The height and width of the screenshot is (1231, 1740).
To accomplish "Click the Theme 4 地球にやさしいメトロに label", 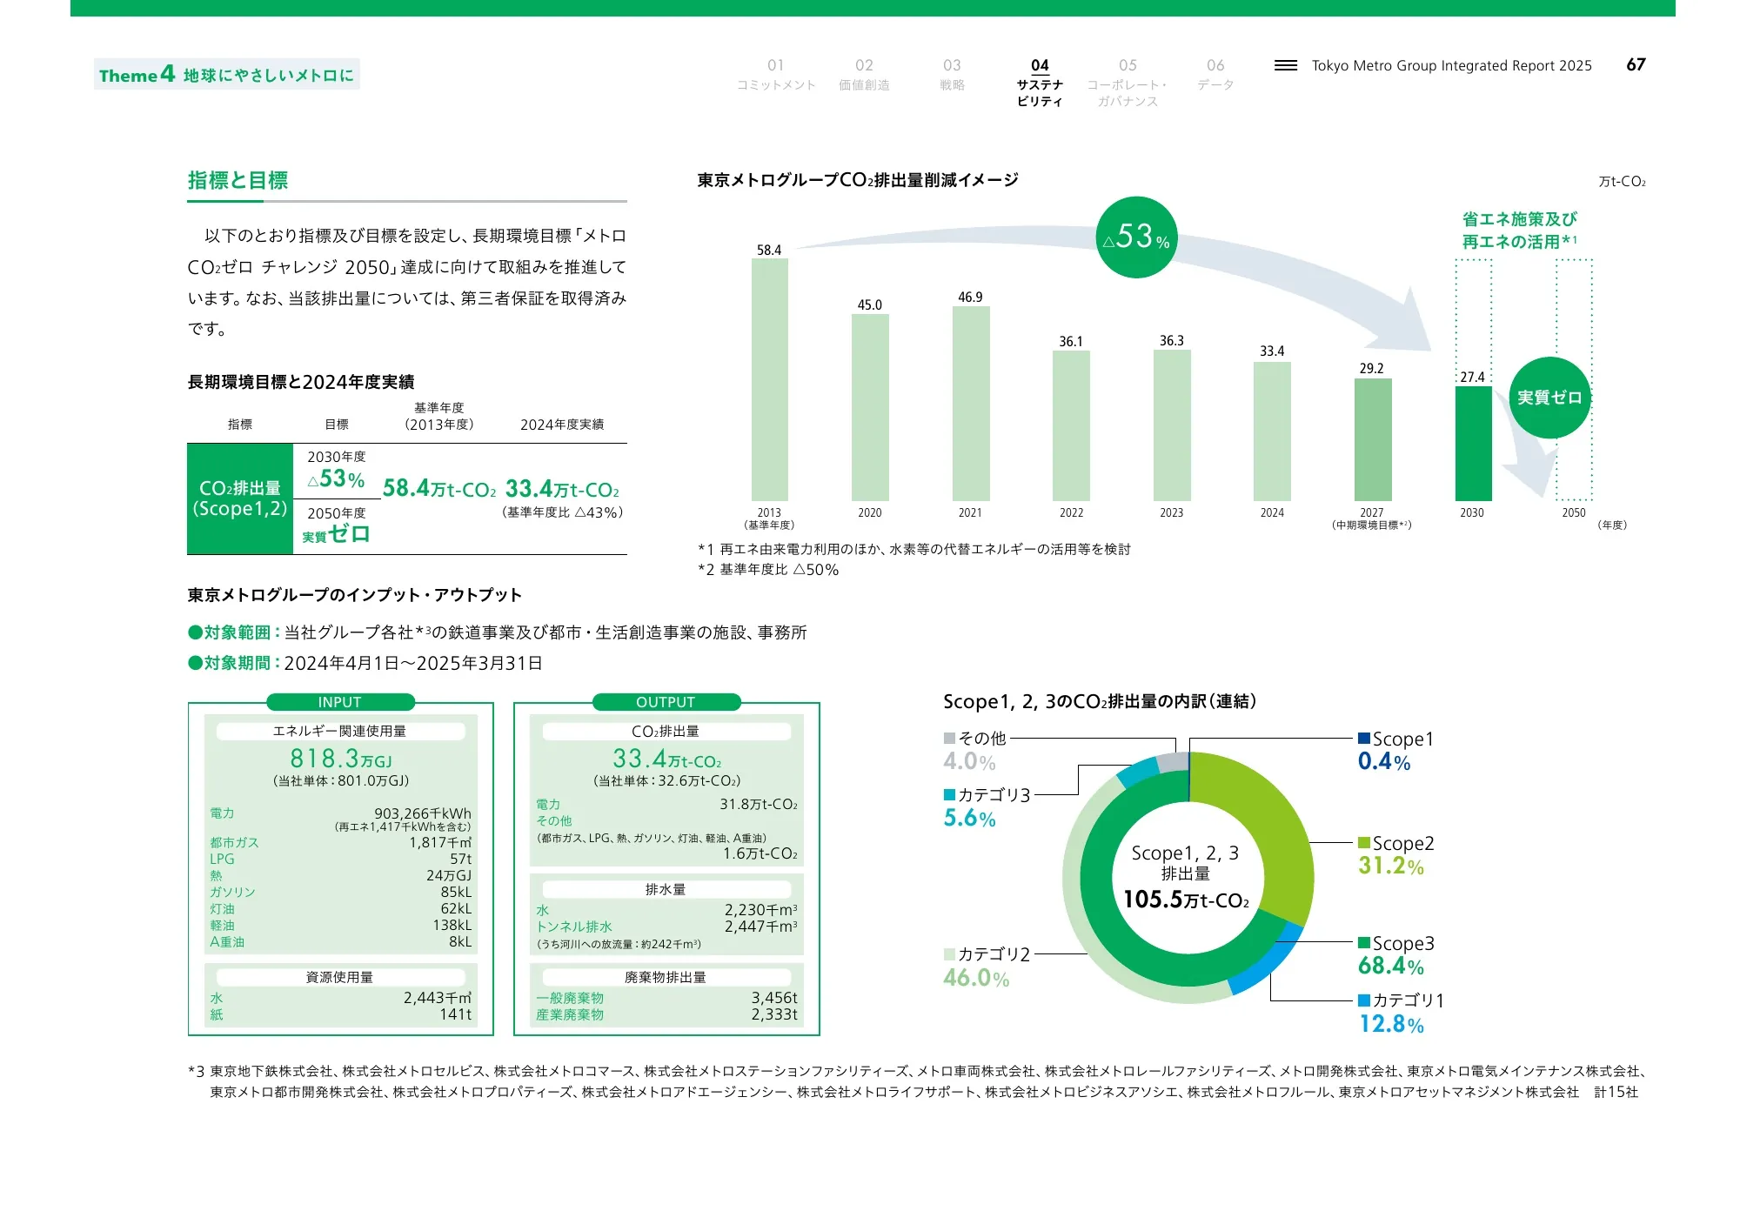I will point(227,75).
